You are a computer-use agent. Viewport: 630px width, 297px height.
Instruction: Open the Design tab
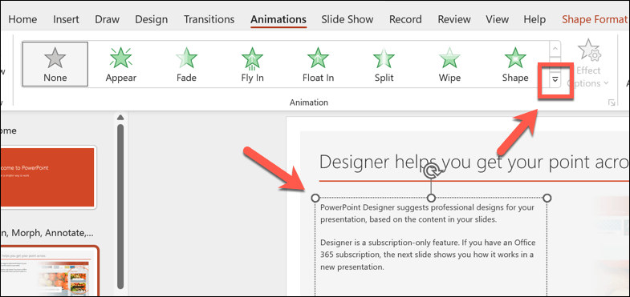(x=151, y=20)
